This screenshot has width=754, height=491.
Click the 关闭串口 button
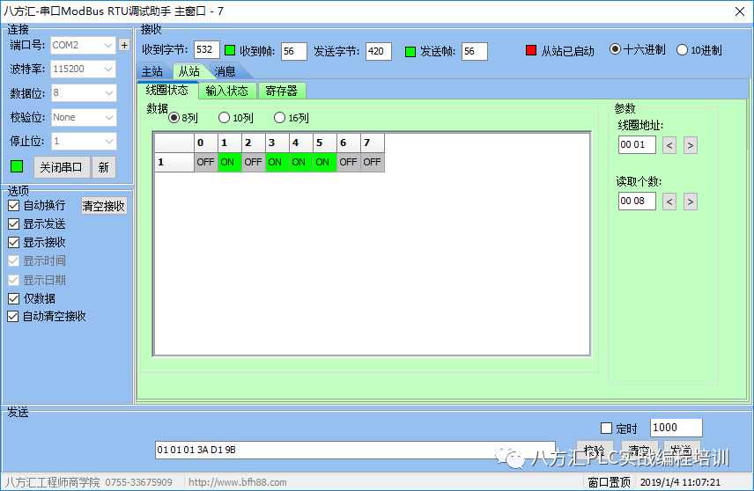(x=62, y=167)
